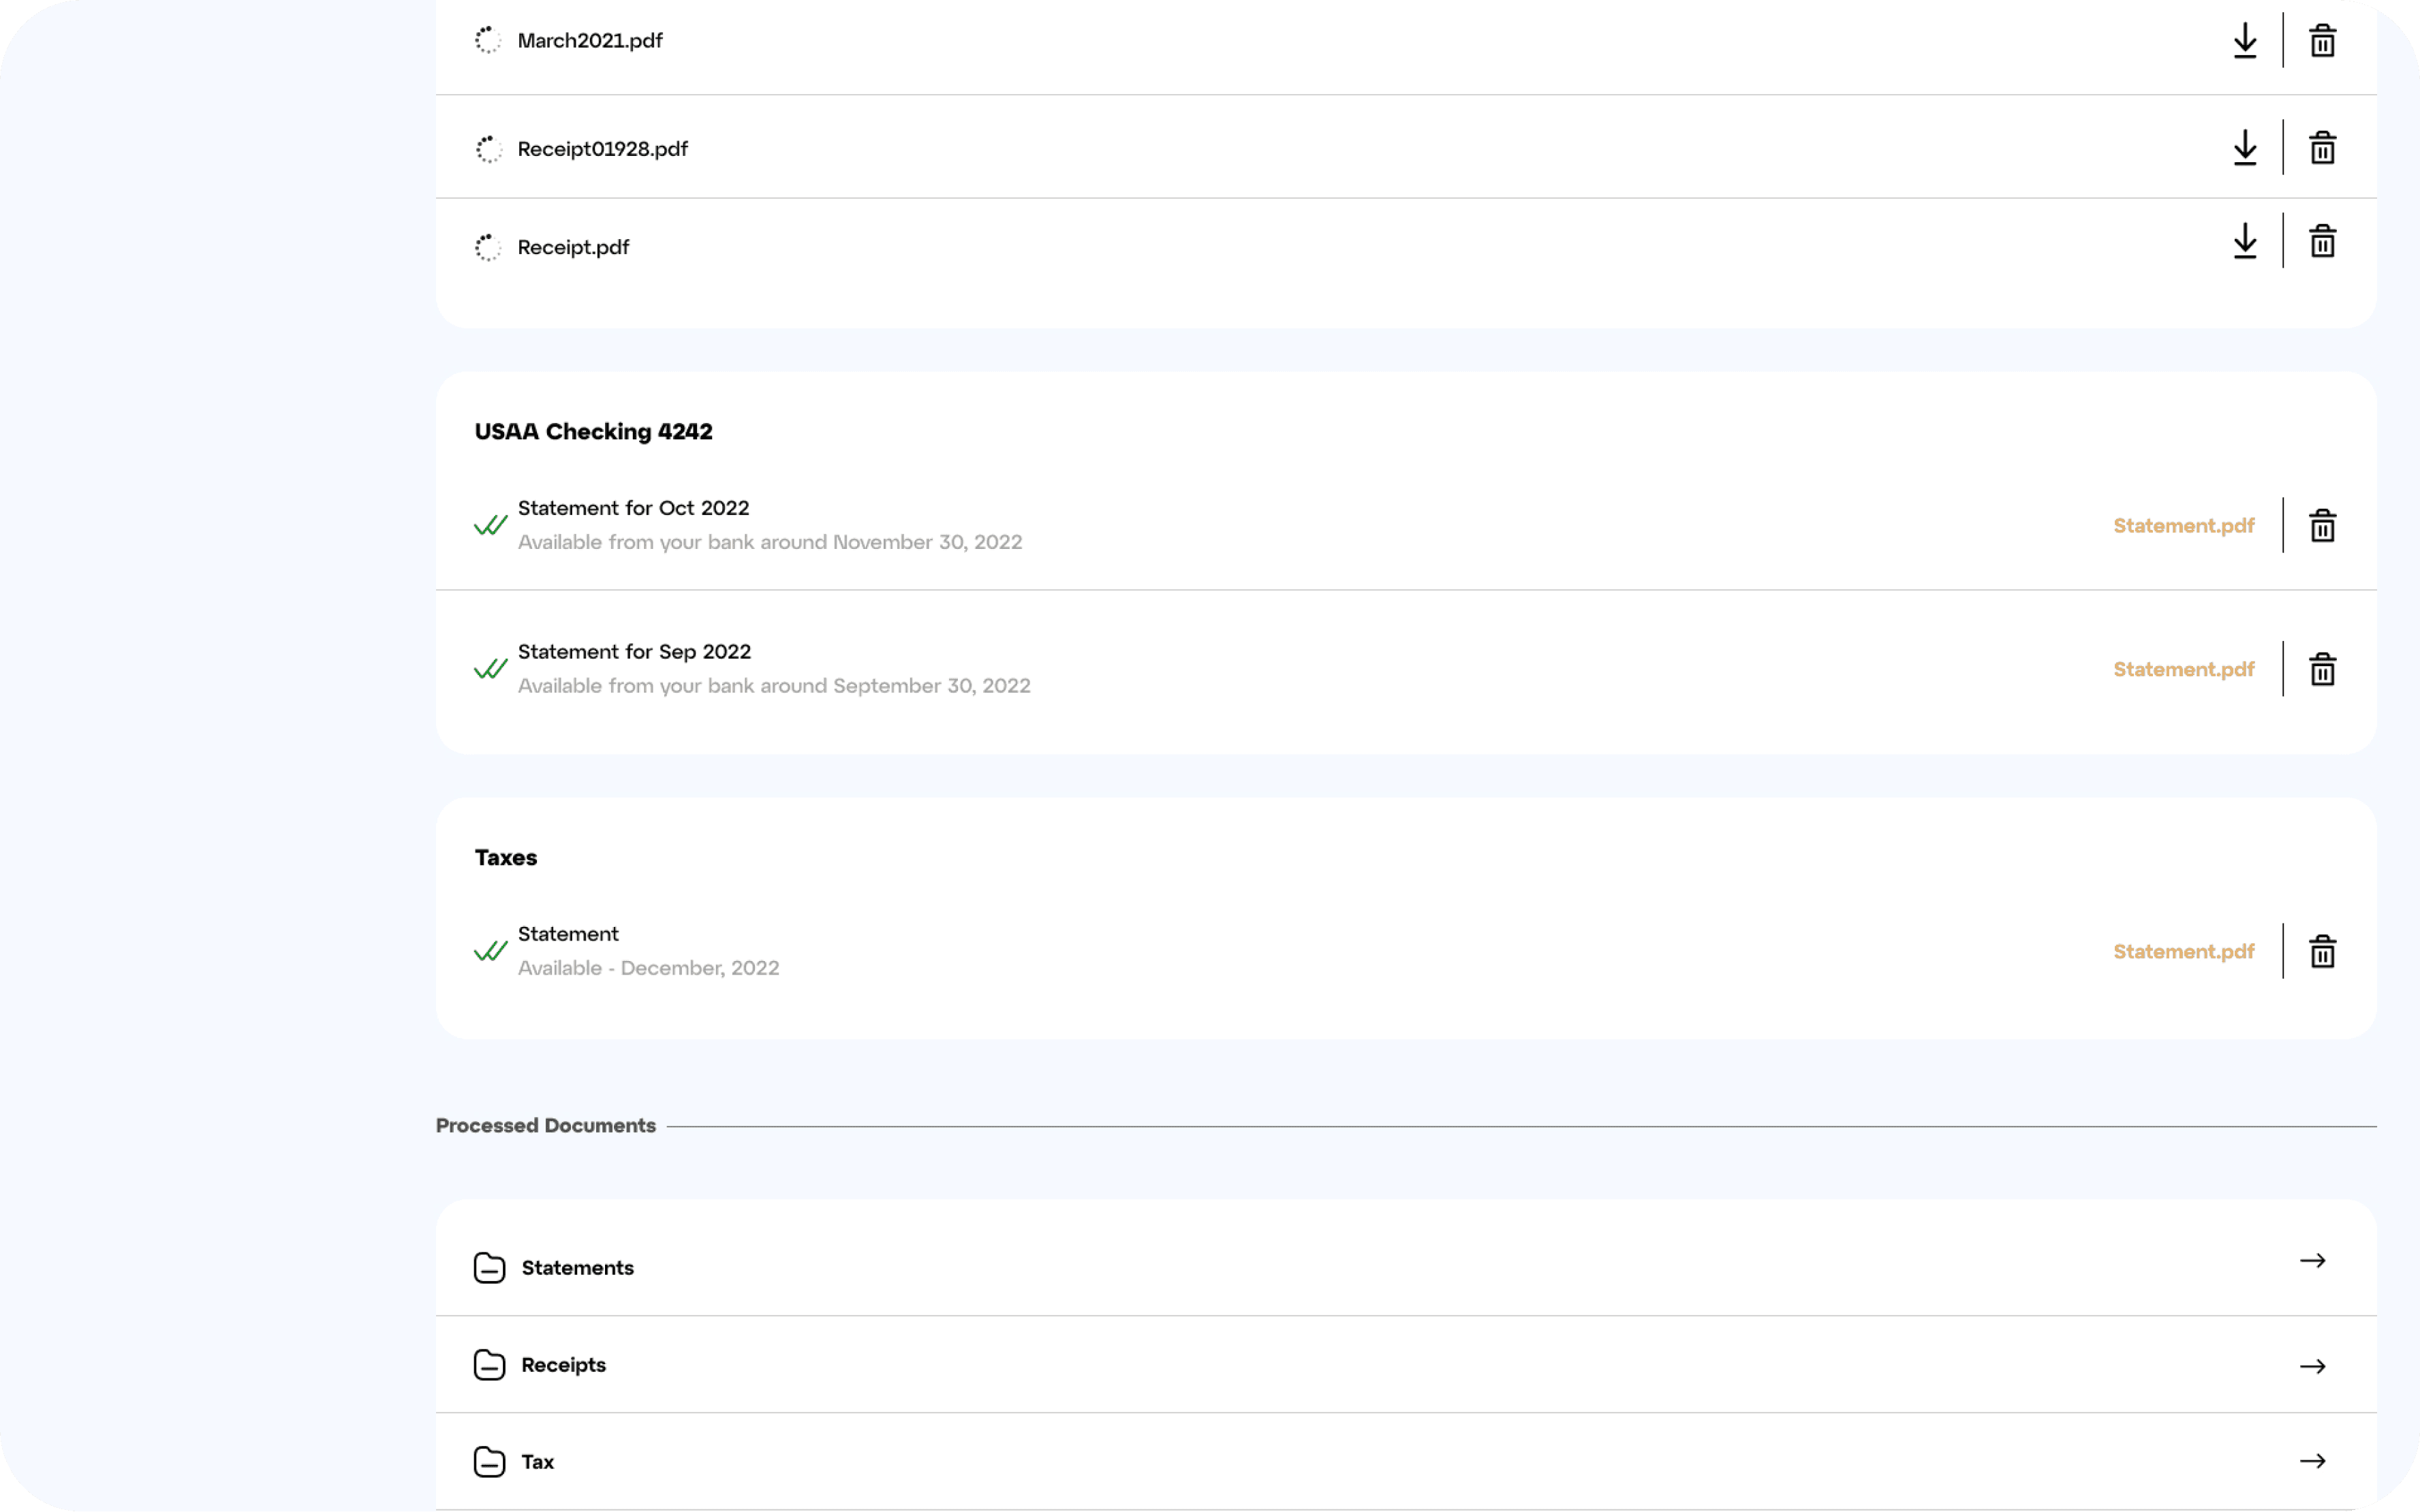Delete Receipt01928.pdf via trash icon
This screenshot has height=1512, width=2420.
coord(2322,148)
